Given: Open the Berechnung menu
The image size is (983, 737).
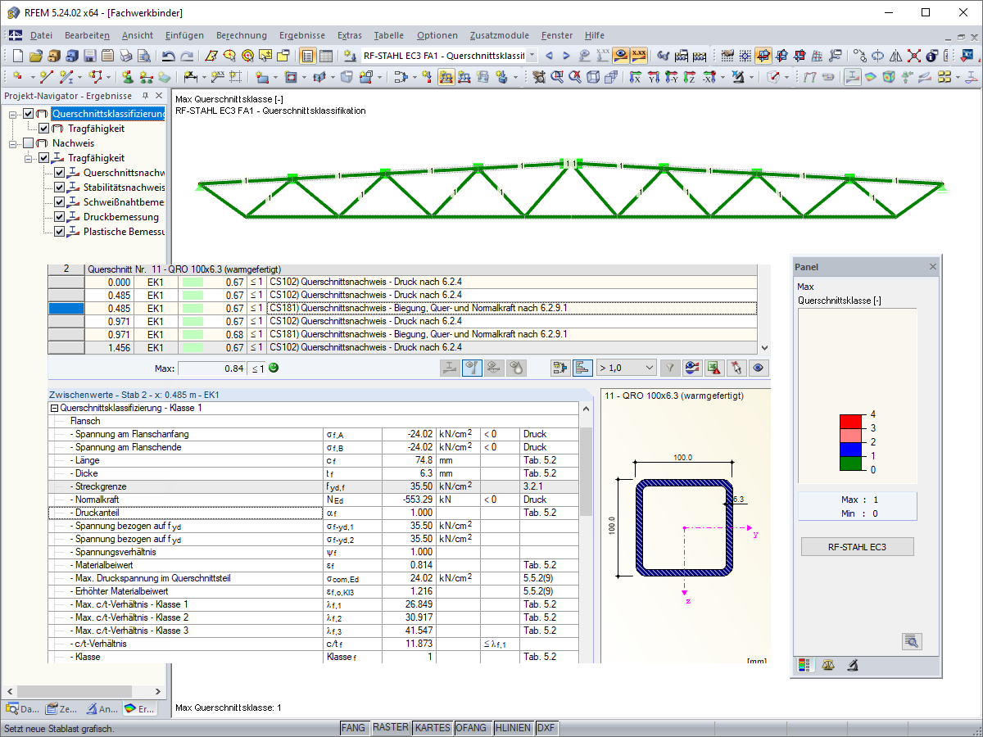Looking at the screenshot, I should click(242, 35).
